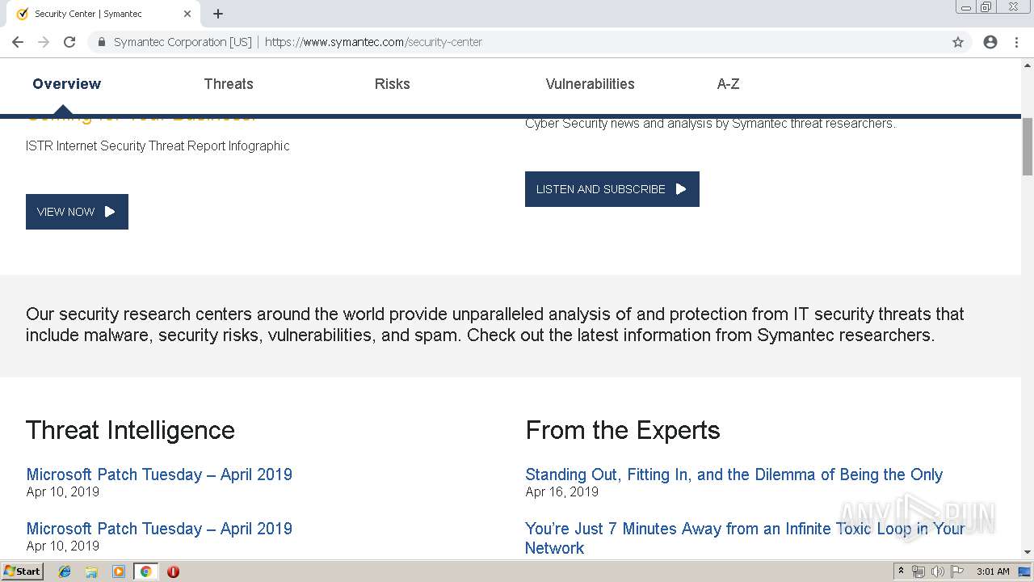Bookmark this page with the star icon
The height and width of the screenshot is (582, 1034).
pos(958,42)
